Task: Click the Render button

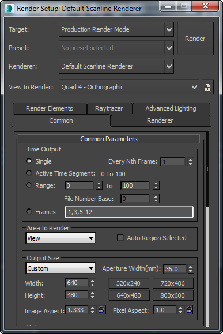Action: (195, 39)
